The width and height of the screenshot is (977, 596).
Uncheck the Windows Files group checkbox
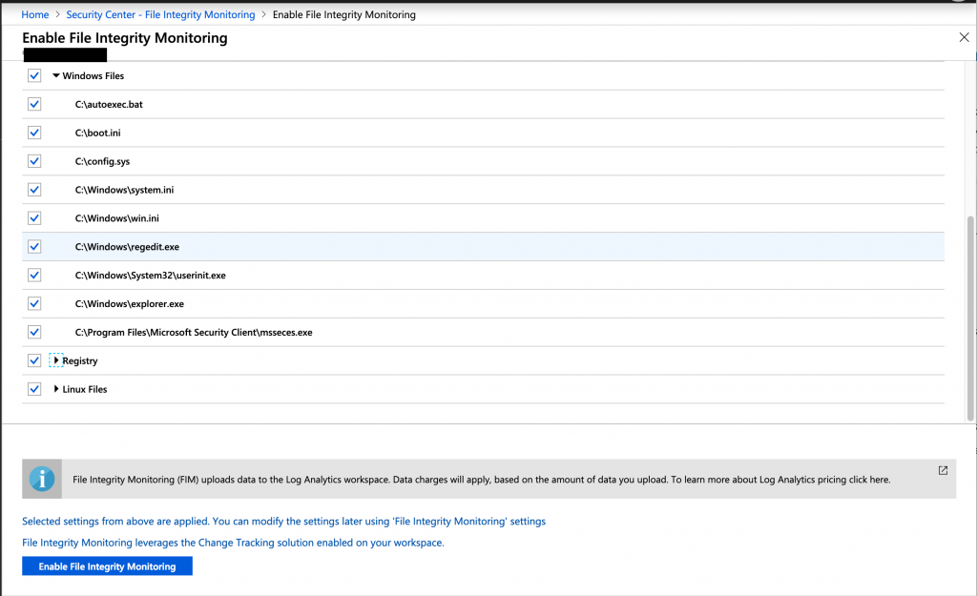coord(34,76)
